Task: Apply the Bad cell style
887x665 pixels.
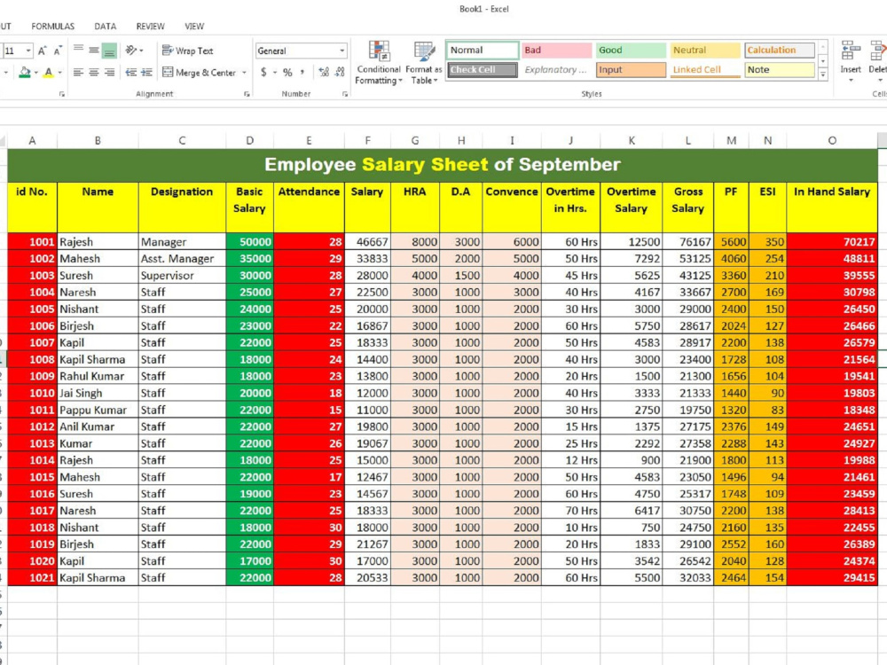Action: click(557, 51)
